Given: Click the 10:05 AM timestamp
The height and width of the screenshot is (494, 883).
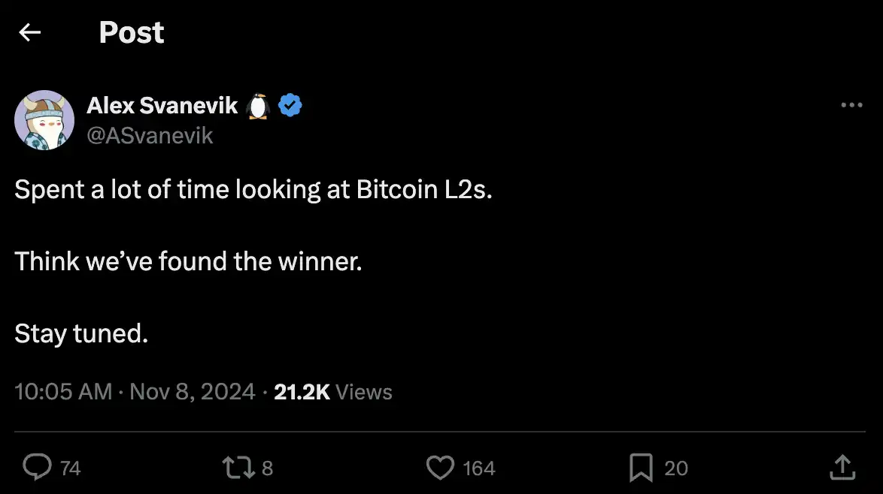Looking at the screenshot, I should pyautogui.click(x=63, y=392).
